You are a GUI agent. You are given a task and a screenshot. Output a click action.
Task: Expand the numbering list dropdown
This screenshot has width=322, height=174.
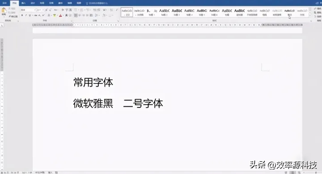point(85,10)
